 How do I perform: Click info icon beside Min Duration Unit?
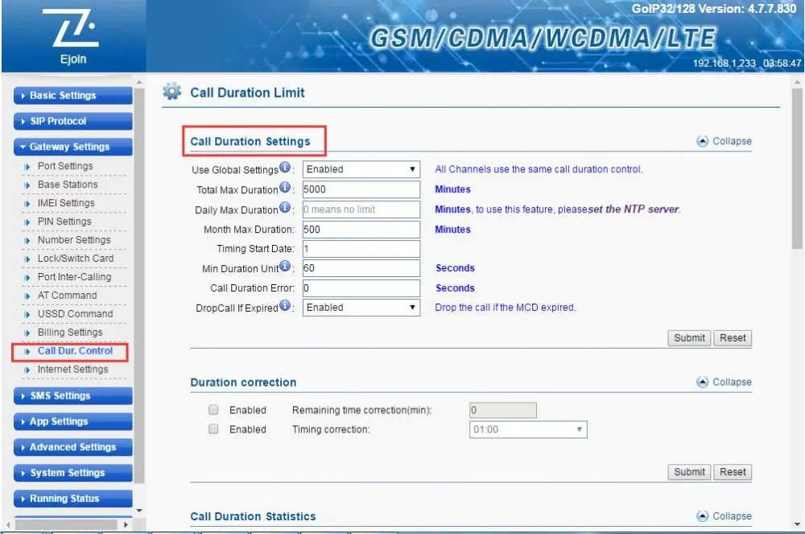[x=285, y=267]
